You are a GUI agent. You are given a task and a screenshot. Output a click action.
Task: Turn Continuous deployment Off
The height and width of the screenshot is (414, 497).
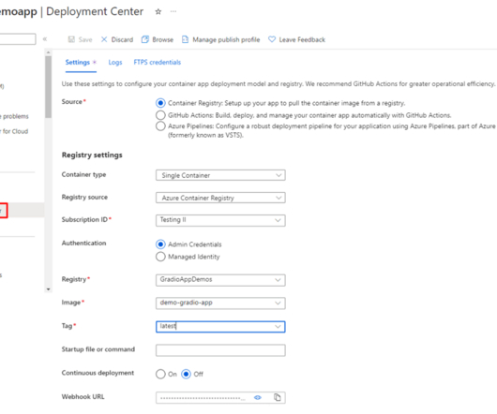(x=186, y=374)
